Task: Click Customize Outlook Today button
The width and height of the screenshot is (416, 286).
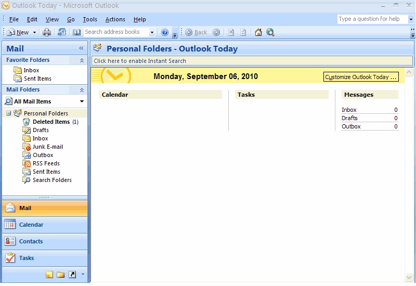Action: (361, 77)
